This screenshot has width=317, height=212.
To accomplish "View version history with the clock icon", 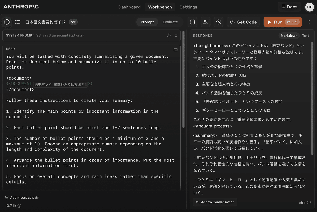I will 218,22.
